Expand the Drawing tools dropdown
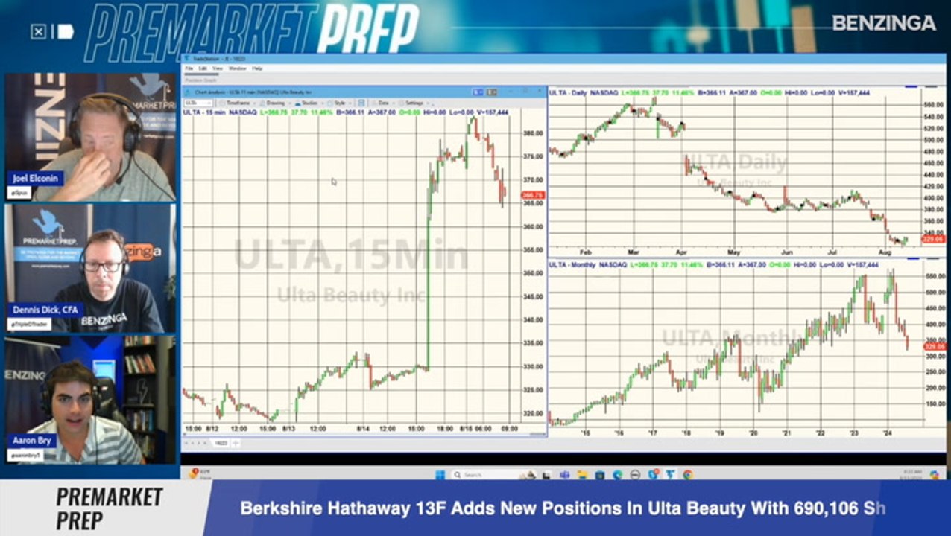Screen dimensions: 951x536 pos(275,103)
